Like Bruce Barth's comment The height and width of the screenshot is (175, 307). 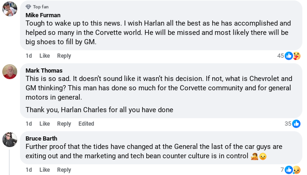click(x=45, y=170)
